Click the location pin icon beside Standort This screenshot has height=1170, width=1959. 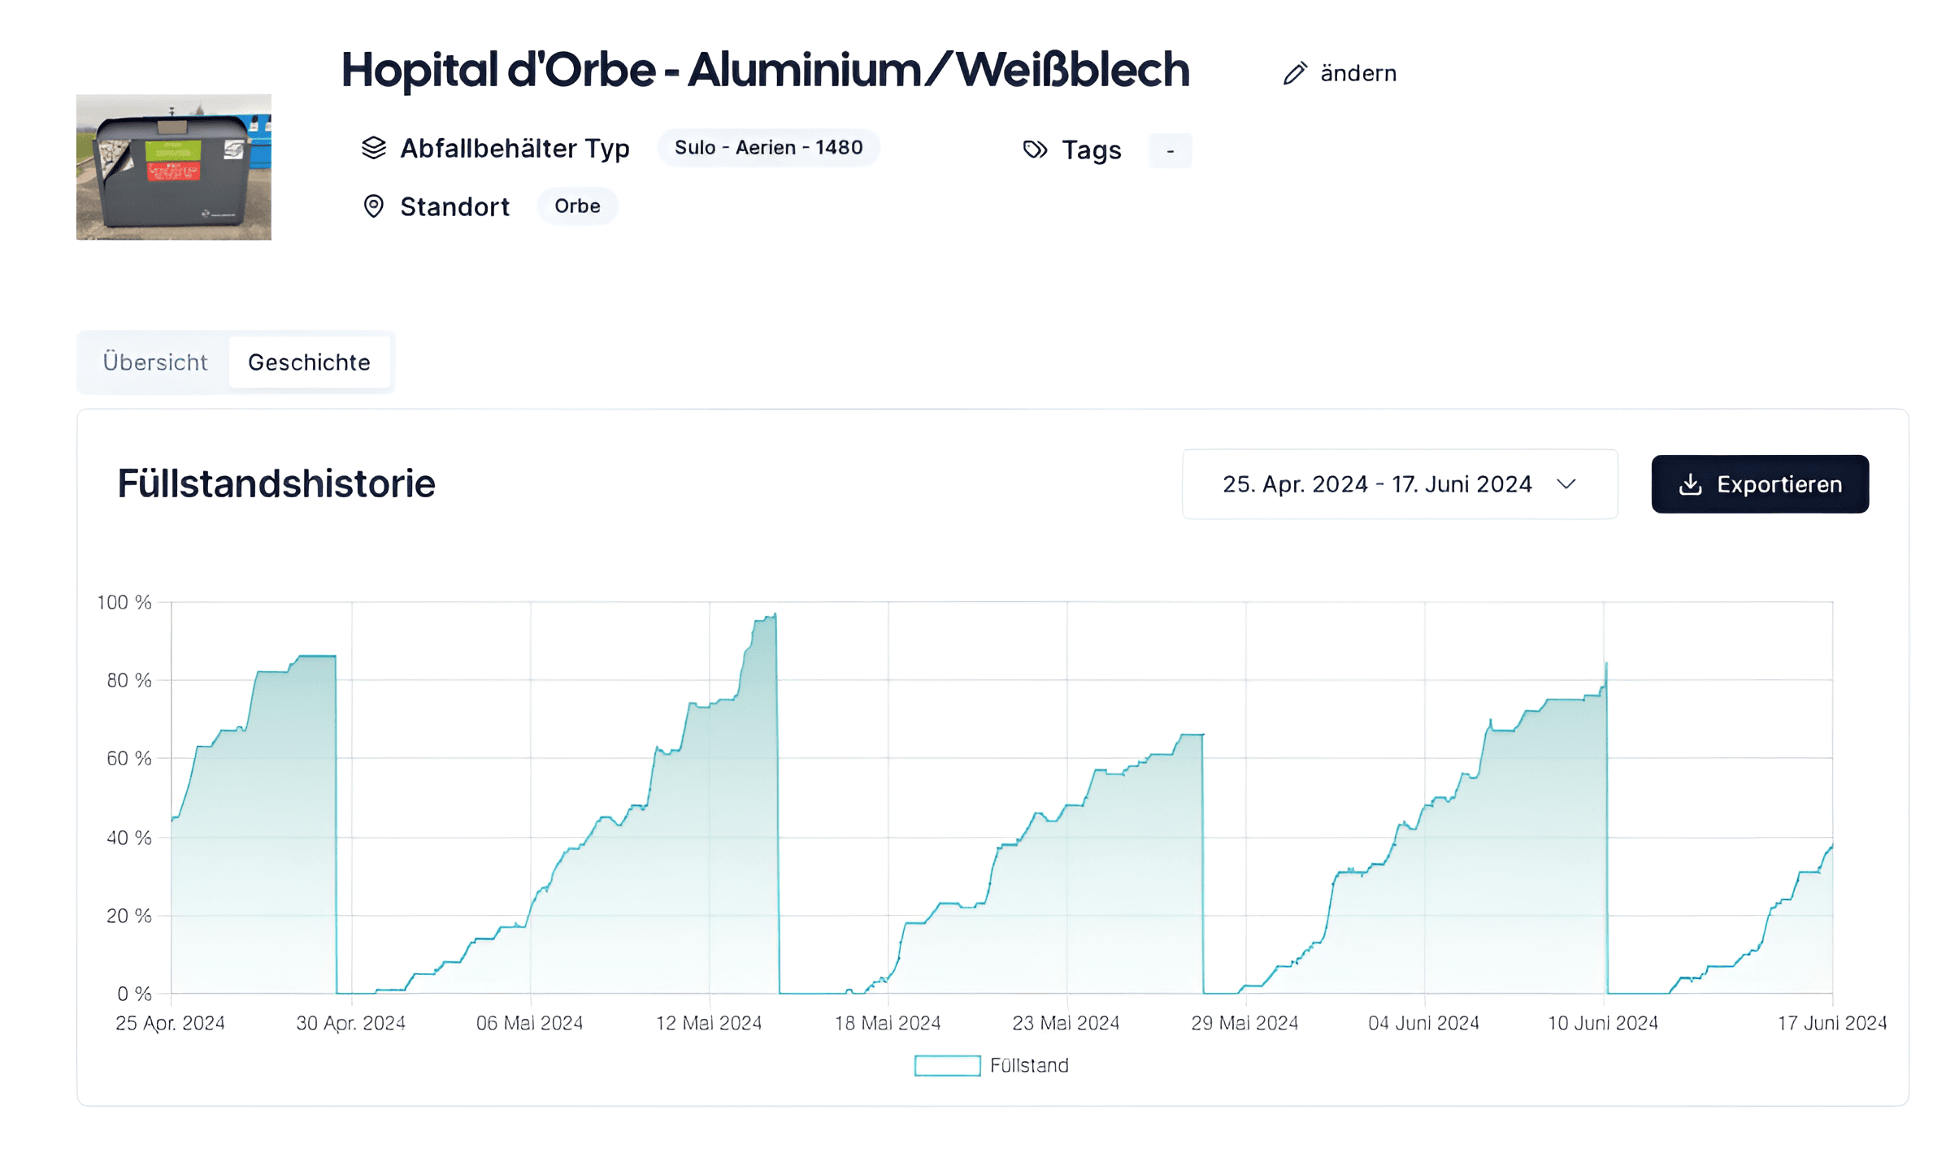(x=373, y=206)
